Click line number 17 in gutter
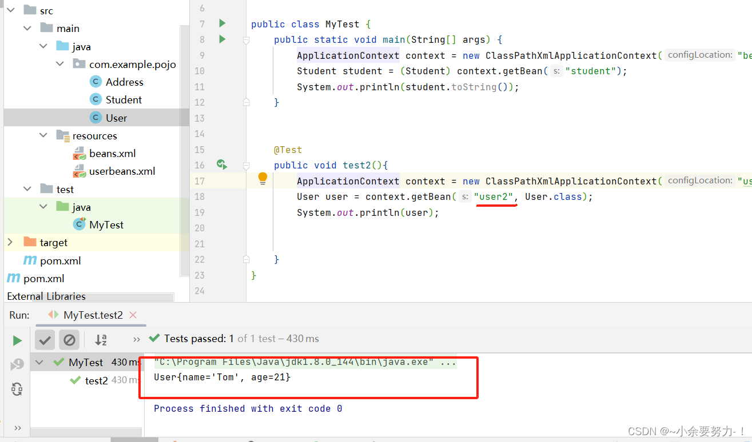The height and width of the screenshot is (442, 752). tap(199, 181)
